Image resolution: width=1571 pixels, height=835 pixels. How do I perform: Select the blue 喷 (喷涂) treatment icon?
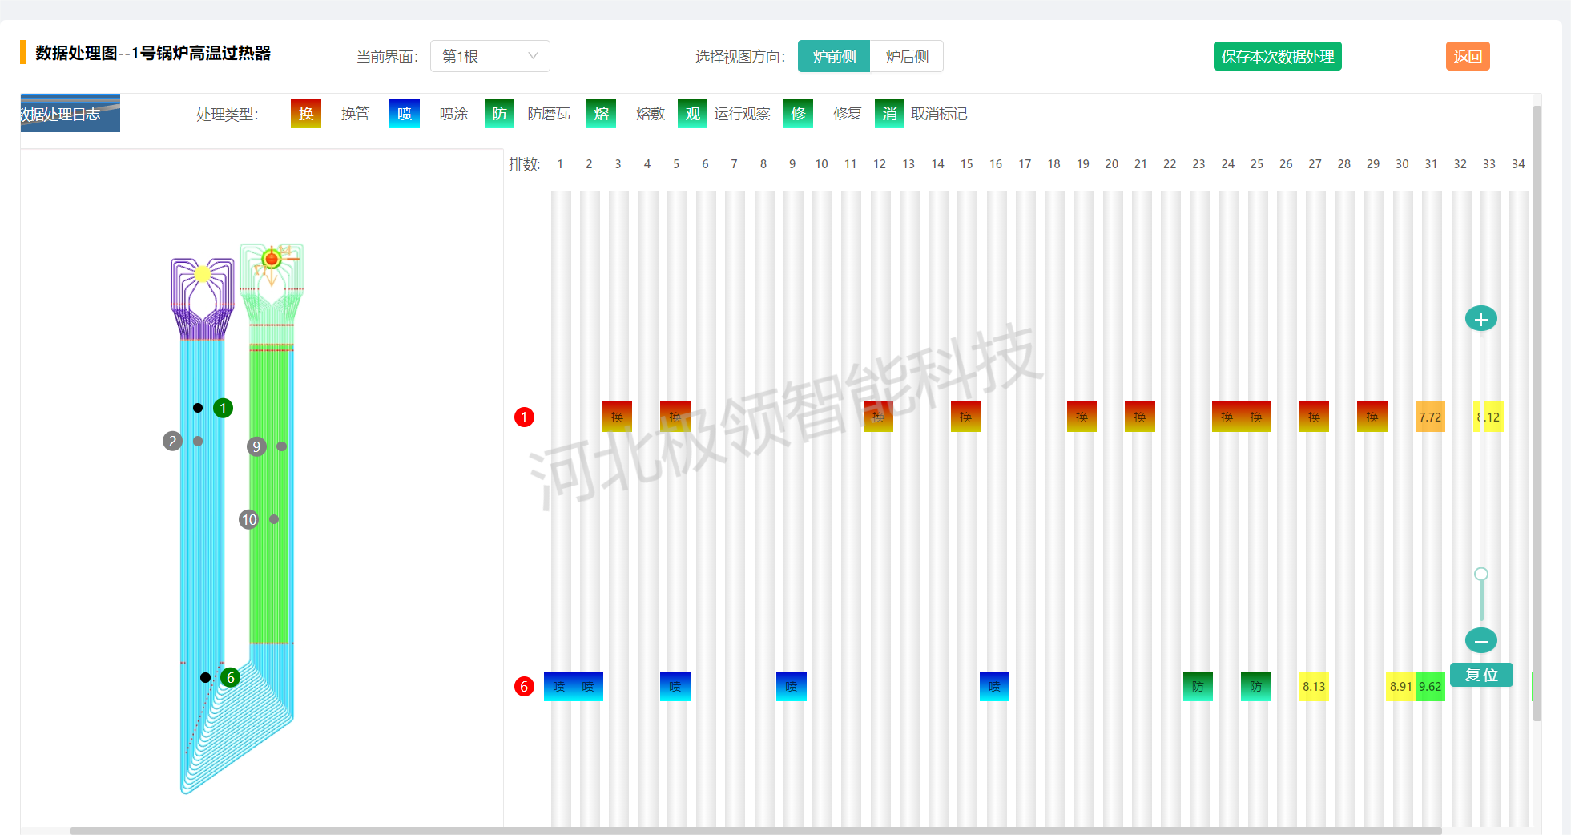pos(404,114)
